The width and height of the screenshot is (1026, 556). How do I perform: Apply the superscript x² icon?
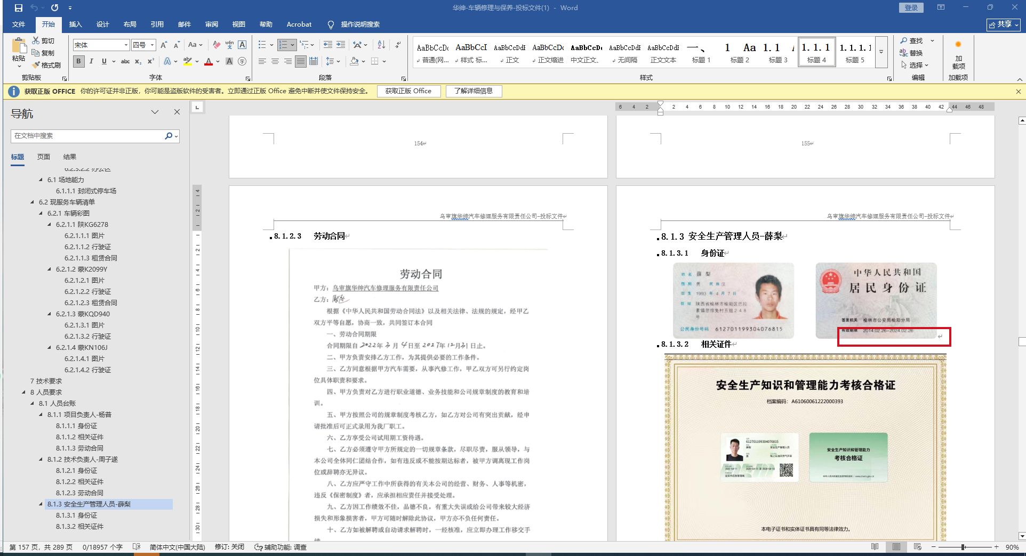[x=151, y=62]
